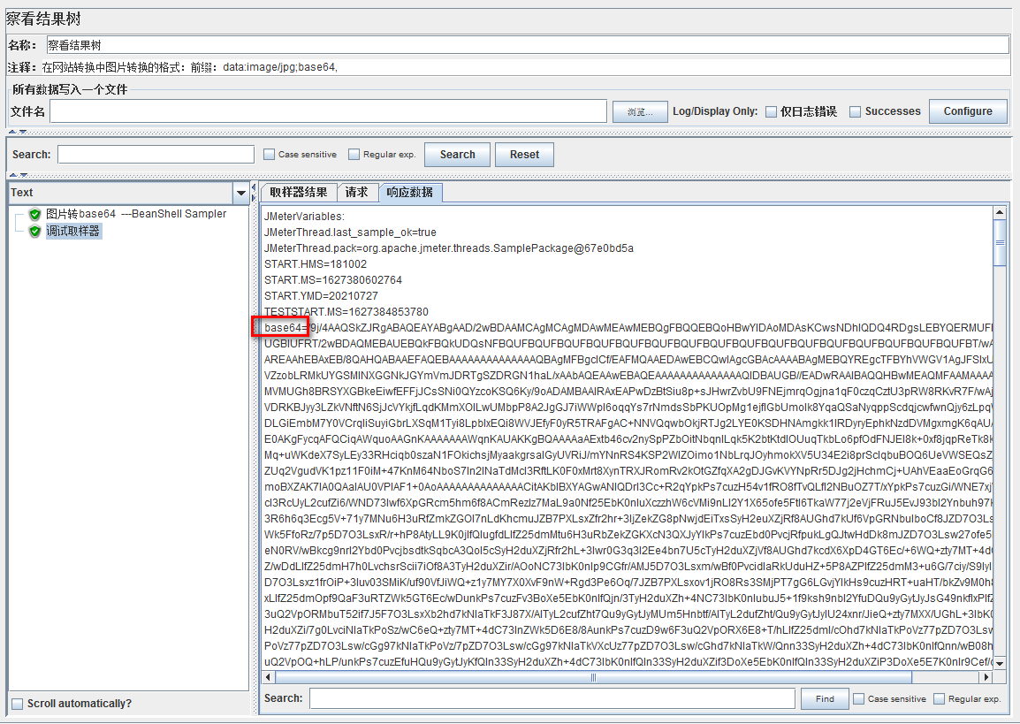This screenshot has width=1020, height=724.
Task: Click green shield icon of 图片转base64 sampler
Action: pos(35,214)
